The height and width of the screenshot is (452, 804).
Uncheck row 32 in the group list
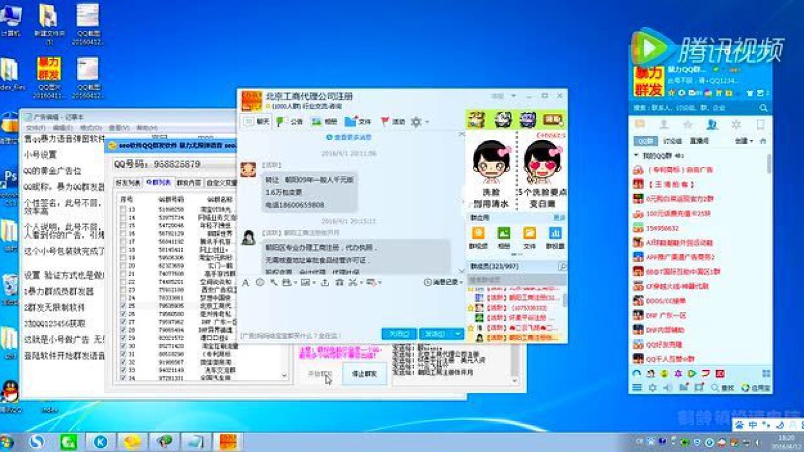(x=122, y=362)
